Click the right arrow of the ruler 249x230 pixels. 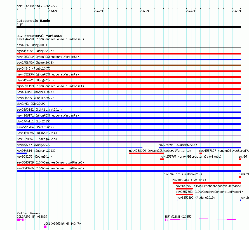coord(240,9)
